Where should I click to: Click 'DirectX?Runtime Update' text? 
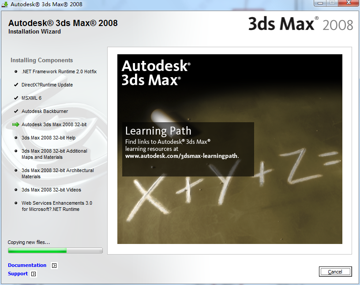tap(47, 85)
